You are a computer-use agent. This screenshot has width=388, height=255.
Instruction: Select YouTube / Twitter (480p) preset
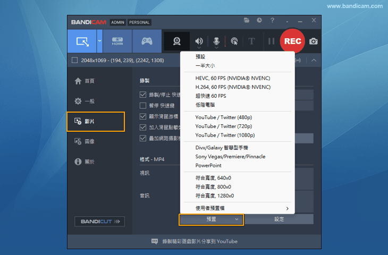pos(237,117)
